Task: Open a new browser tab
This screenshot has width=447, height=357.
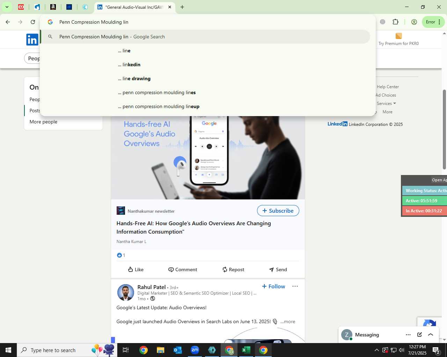Action: 182,7
